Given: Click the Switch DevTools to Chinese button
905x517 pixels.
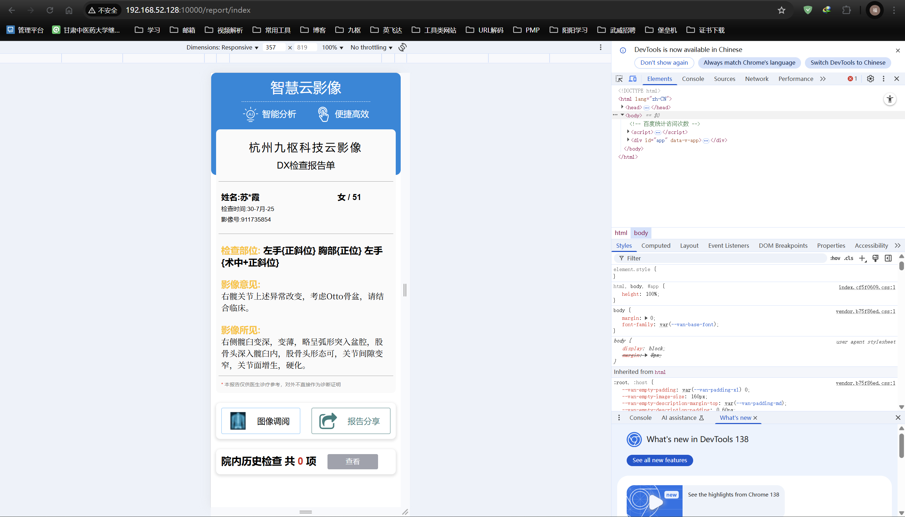Looking at the screenshot, I should [848, 63].
